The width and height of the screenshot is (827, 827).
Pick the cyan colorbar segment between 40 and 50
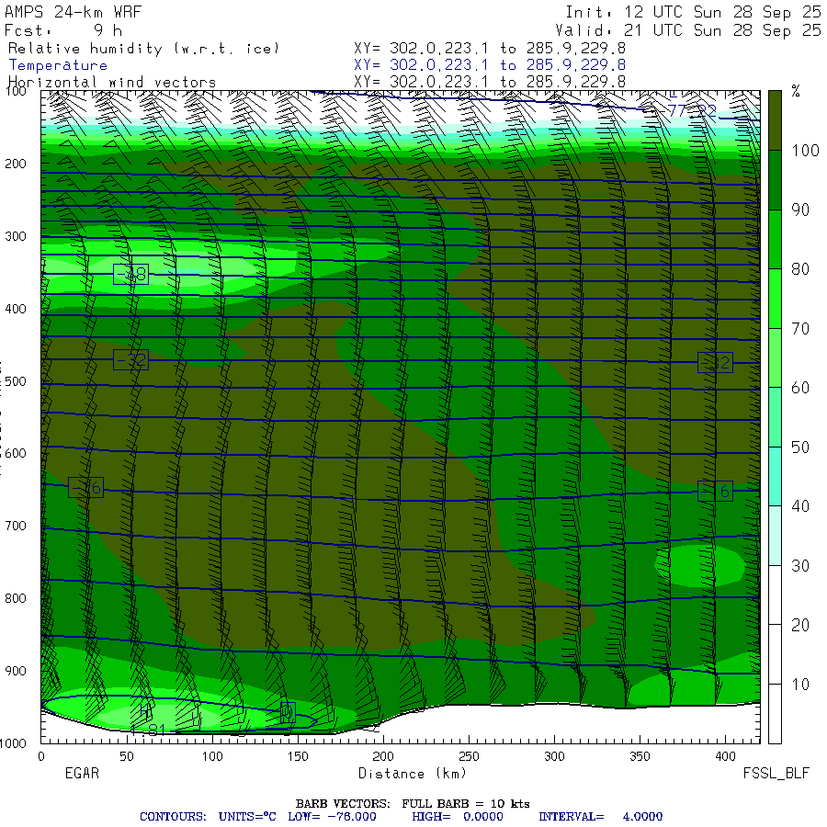coord(775,476)
